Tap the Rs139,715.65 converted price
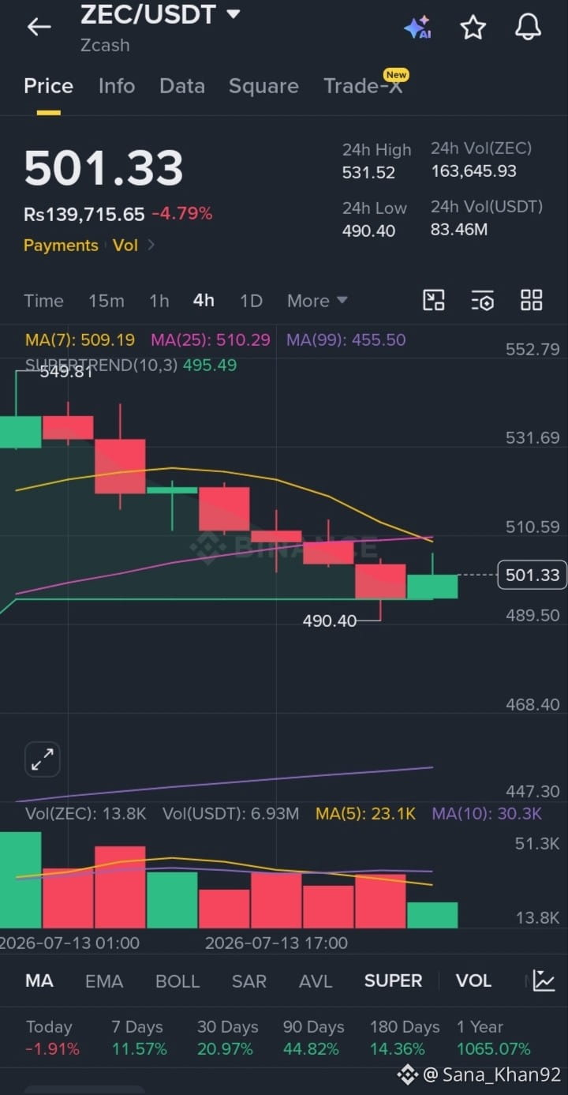Screen dimensions: 568x1095 tap(84, 214)
